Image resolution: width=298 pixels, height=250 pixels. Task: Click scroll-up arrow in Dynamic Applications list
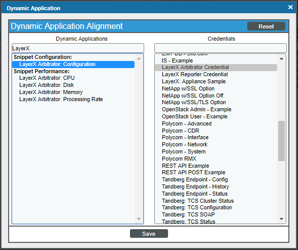point(139,58)
